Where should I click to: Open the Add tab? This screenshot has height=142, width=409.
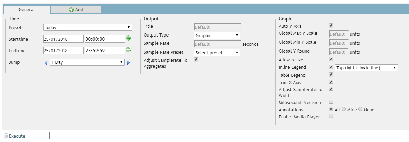click(76, 10)
